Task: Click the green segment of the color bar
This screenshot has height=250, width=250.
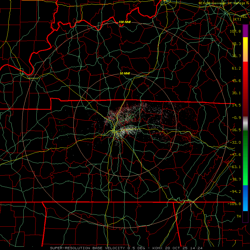Action: 245,158
